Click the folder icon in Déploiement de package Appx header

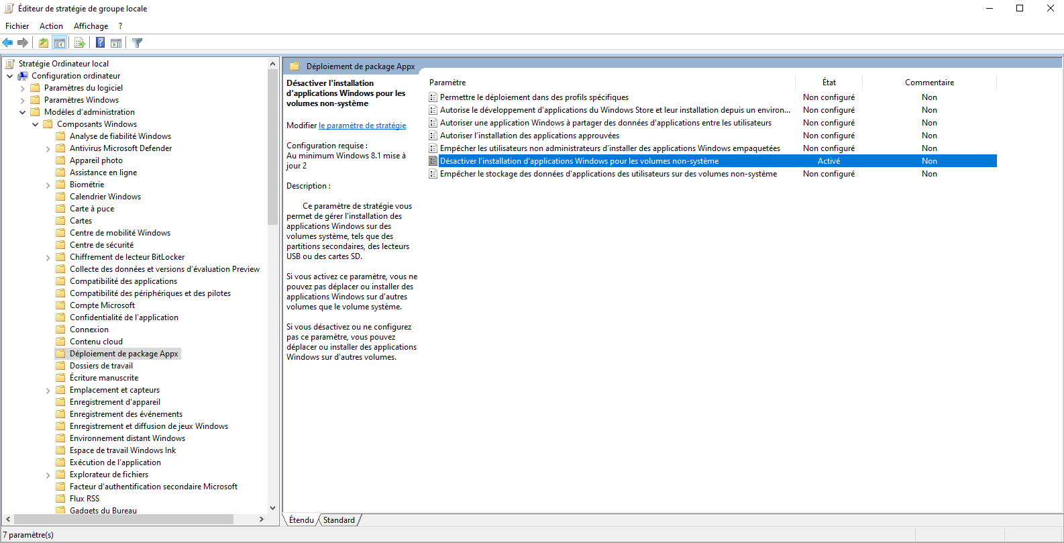[295, 66]
